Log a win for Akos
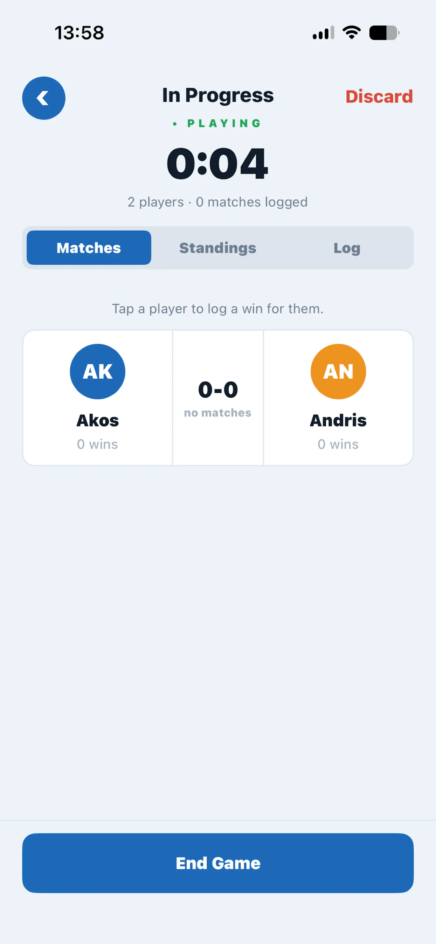This screenshot has width=436, height=944. pyautogui.click(x=98, y=398)
